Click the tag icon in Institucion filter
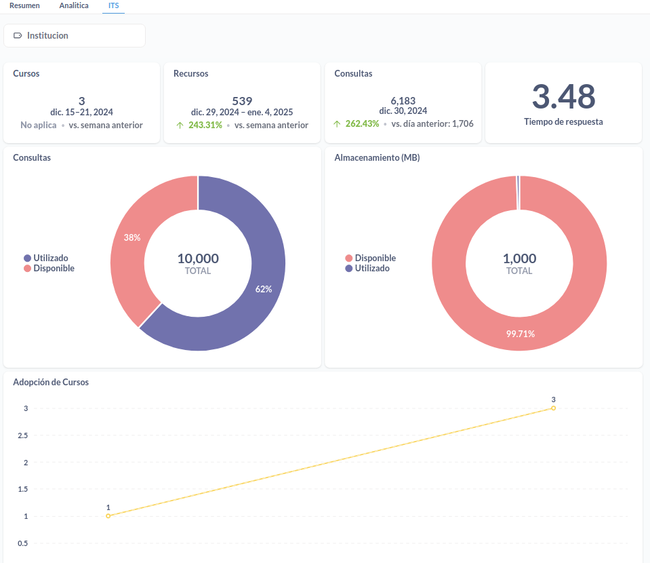The width and height of the screenshot is (650, 563). [x=18, y=35]
